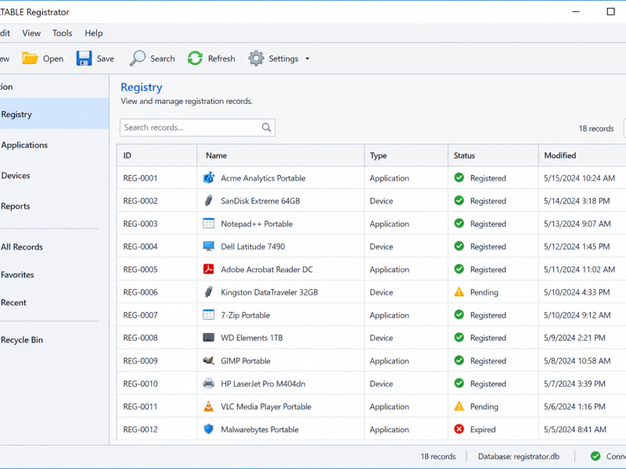Click the GIMP Portable mascot icon
626x469 pixels.
click(208, 360)
